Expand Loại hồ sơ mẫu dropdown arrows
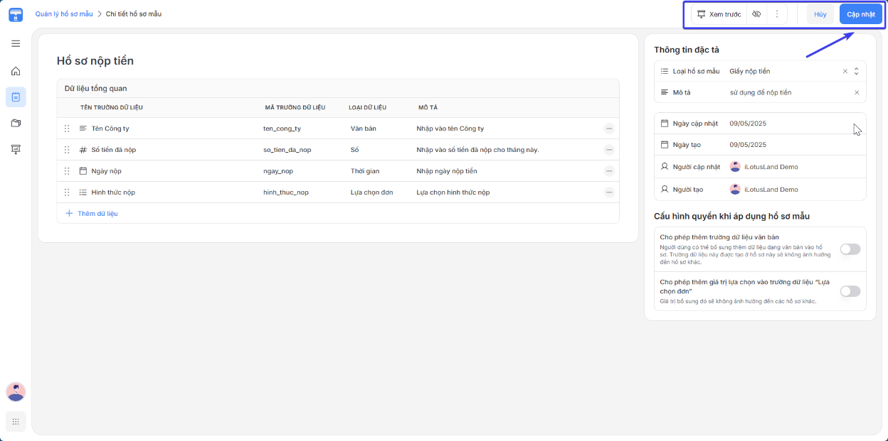The image size is (888, 441). click(857, 71)
